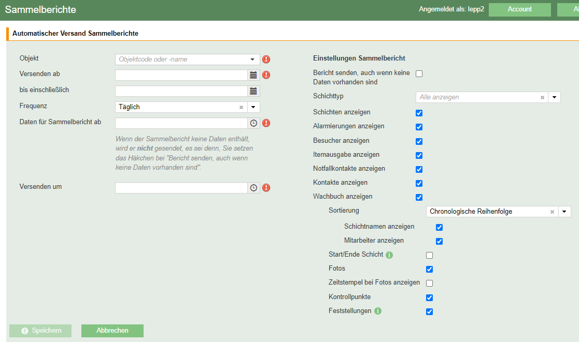Click the Einstellungen Sammelbericht heading
579x342 pixels.
(x=359, y=58)
